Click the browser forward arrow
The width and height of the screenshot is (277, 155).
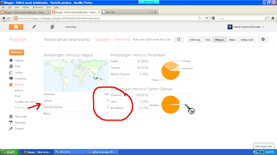[9, 18]
